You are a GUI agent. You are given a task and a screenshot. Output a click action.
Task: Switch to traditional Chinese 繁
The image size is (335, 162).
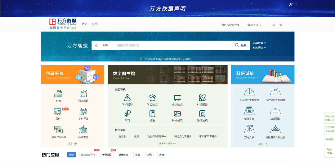tap(281, 25)
